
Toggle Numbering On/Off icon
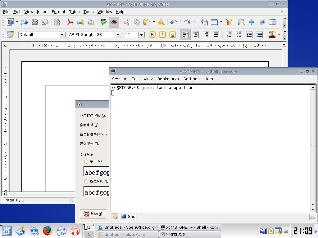tap(229, 35)
